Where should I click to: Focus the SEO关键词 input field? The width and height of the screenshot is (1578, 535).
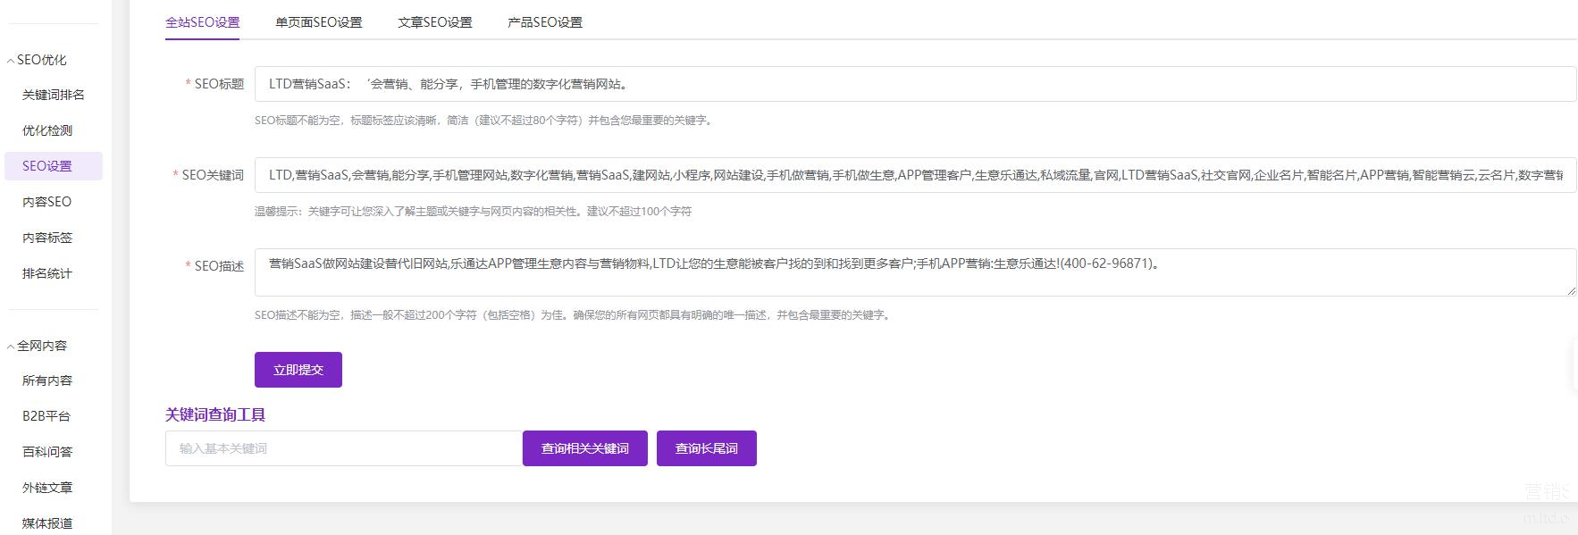915,175
